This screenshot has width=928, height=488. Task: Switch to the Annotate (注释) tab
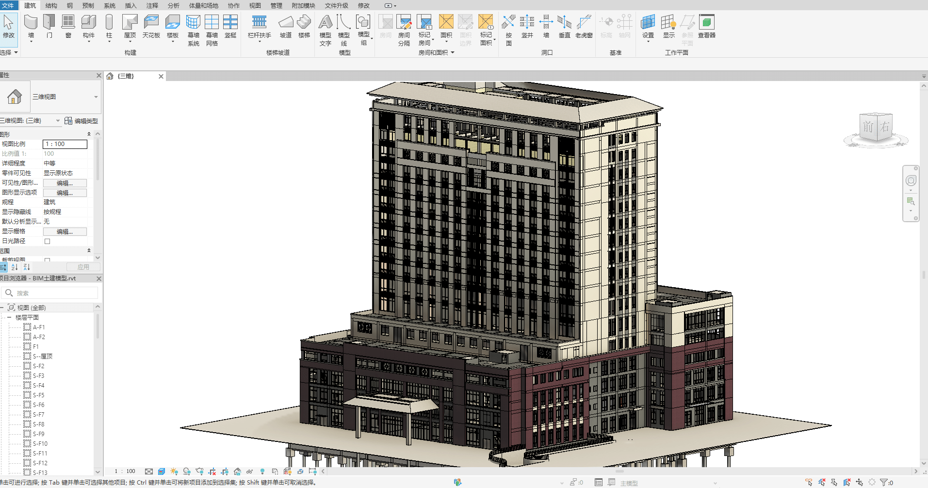click(x=152, y=5)
